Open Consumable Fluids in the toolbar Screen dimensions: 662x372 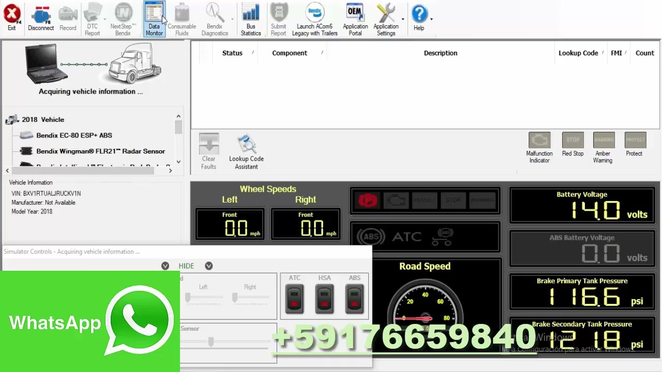(182, 20)
